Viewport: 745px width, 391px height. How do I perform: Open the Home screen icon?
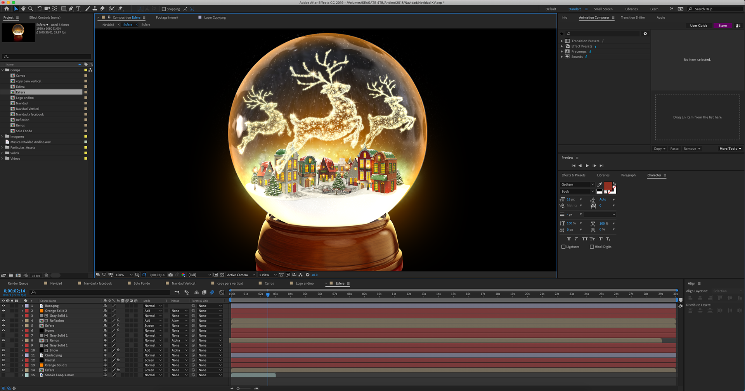pyautogui.click(x=7, y=9)
